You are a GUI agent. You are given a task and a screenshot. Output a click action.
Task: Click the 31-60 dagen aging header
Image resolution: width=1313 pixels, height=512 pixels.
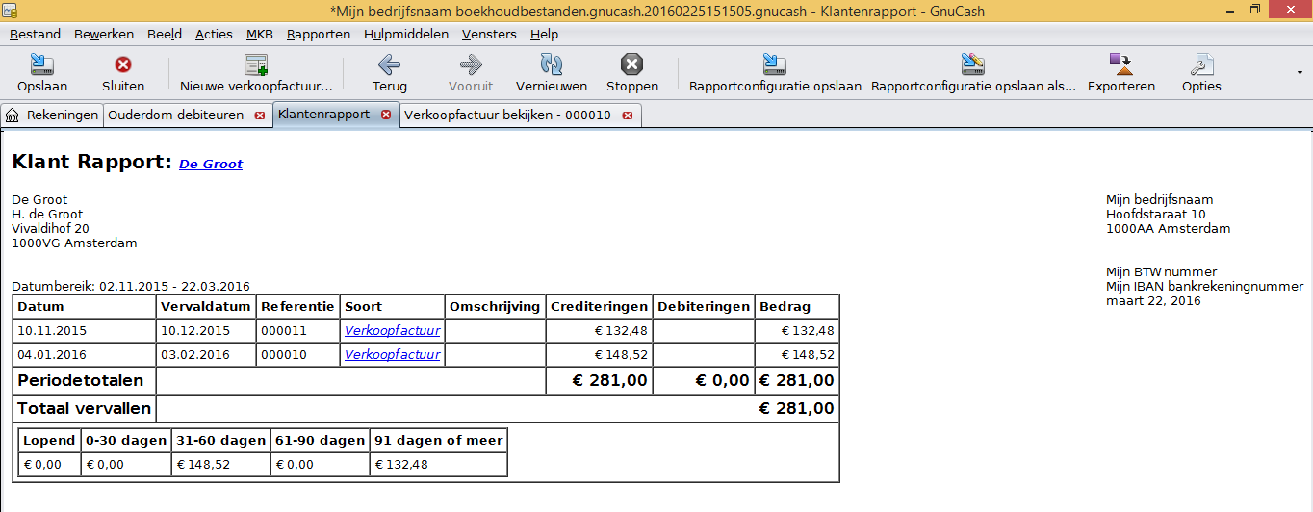[221, 440]
